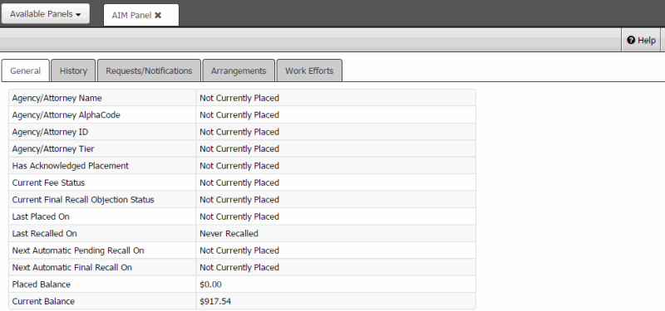
Task: Click the Placed Balance label
Action: point(41,284)
